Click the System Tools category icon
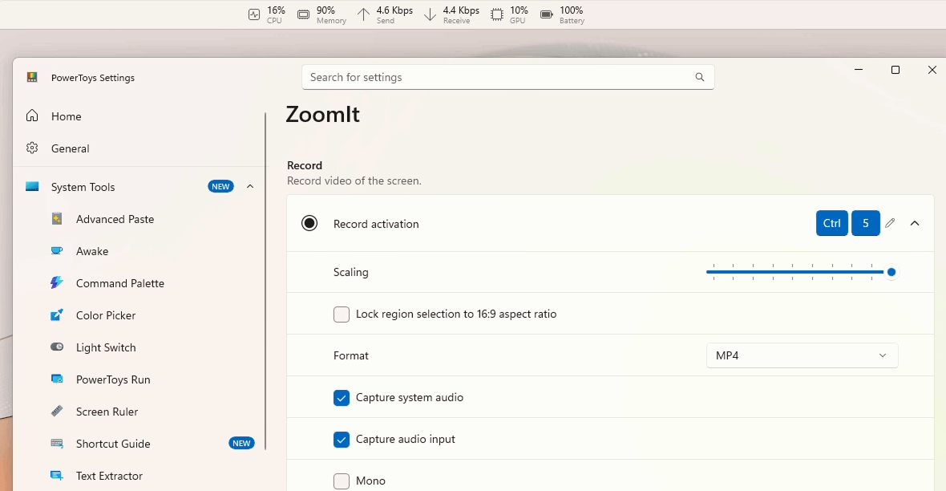 point(32,187)
